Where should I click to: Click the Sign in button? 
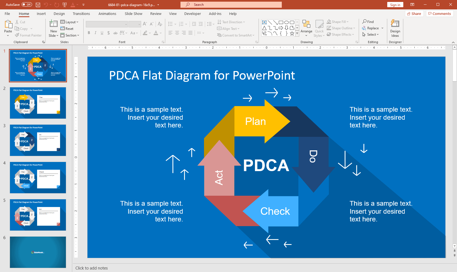pyautogui.click(x=395, y=4)
